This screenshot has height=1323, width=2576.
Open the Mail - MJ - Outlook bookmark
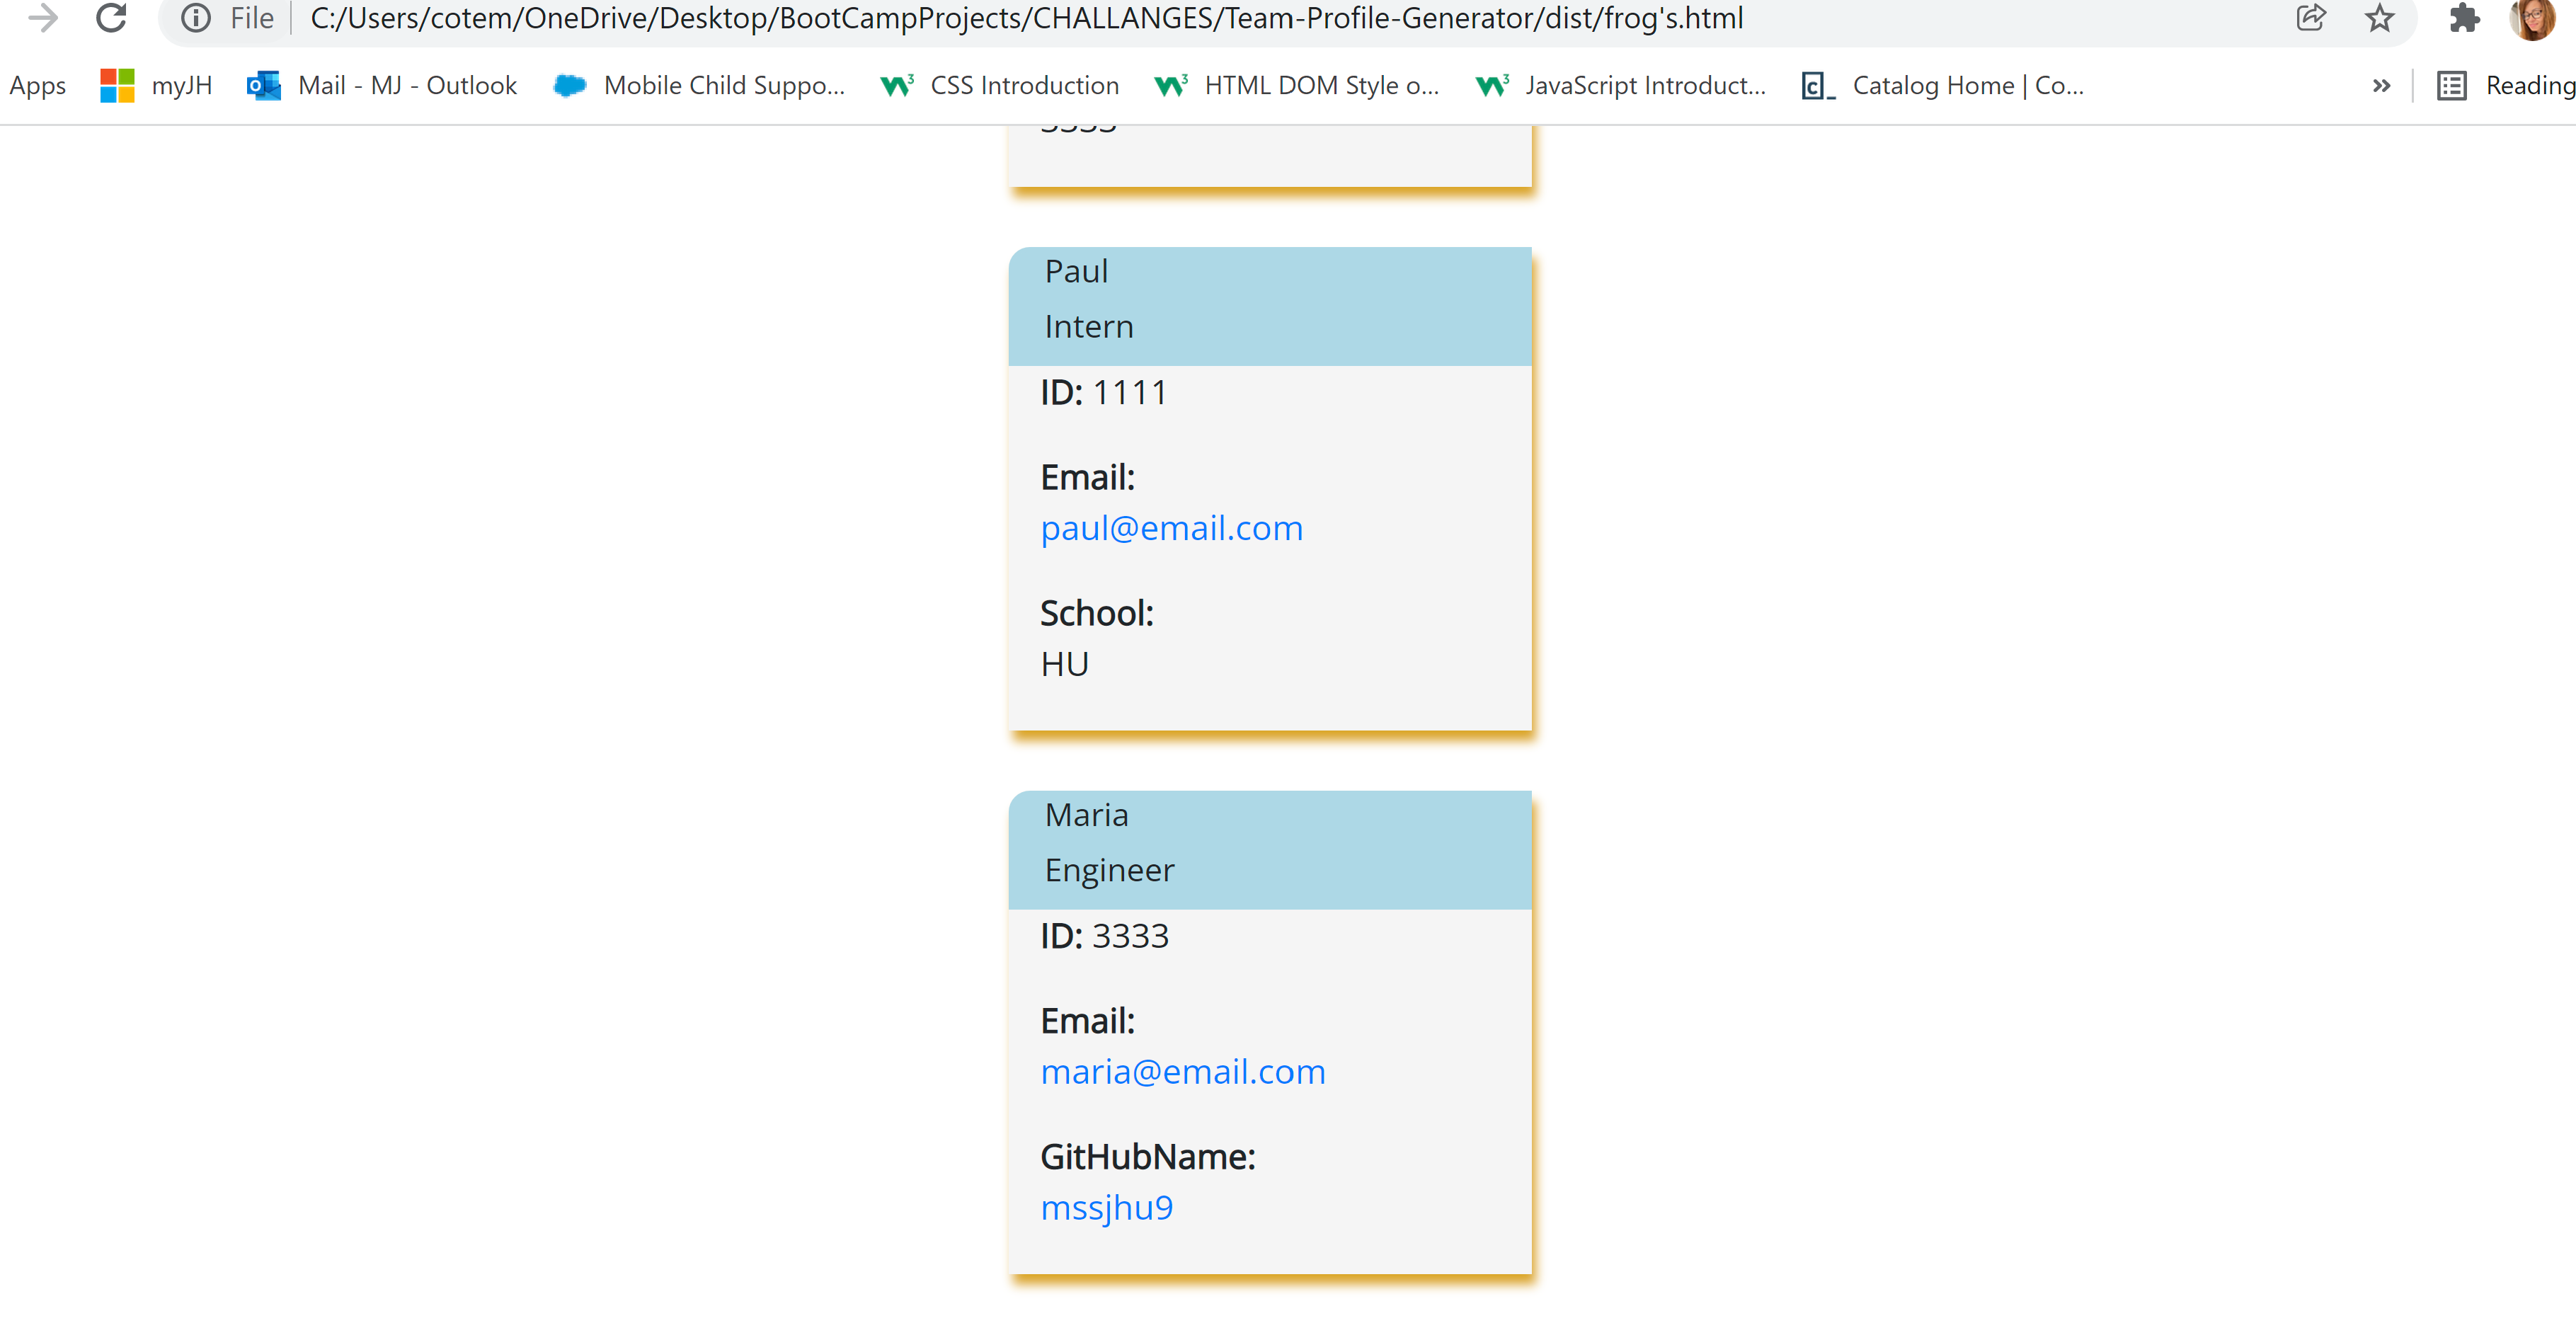(382, 86)
